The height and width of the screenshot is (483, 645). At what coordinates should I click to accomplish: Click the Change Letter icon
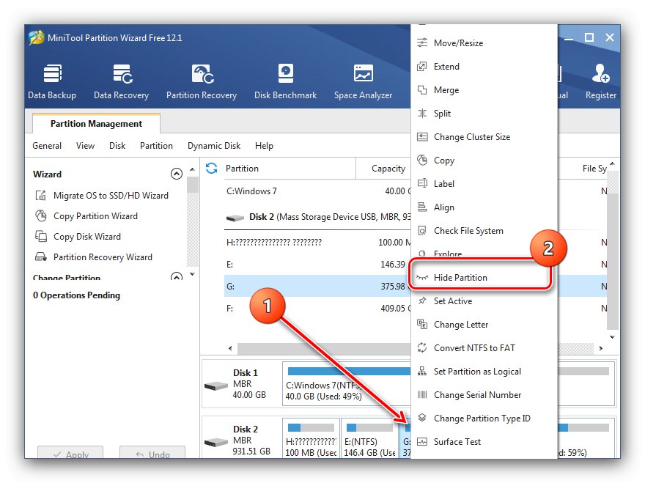pyautogui.click(x=422, y=324)
